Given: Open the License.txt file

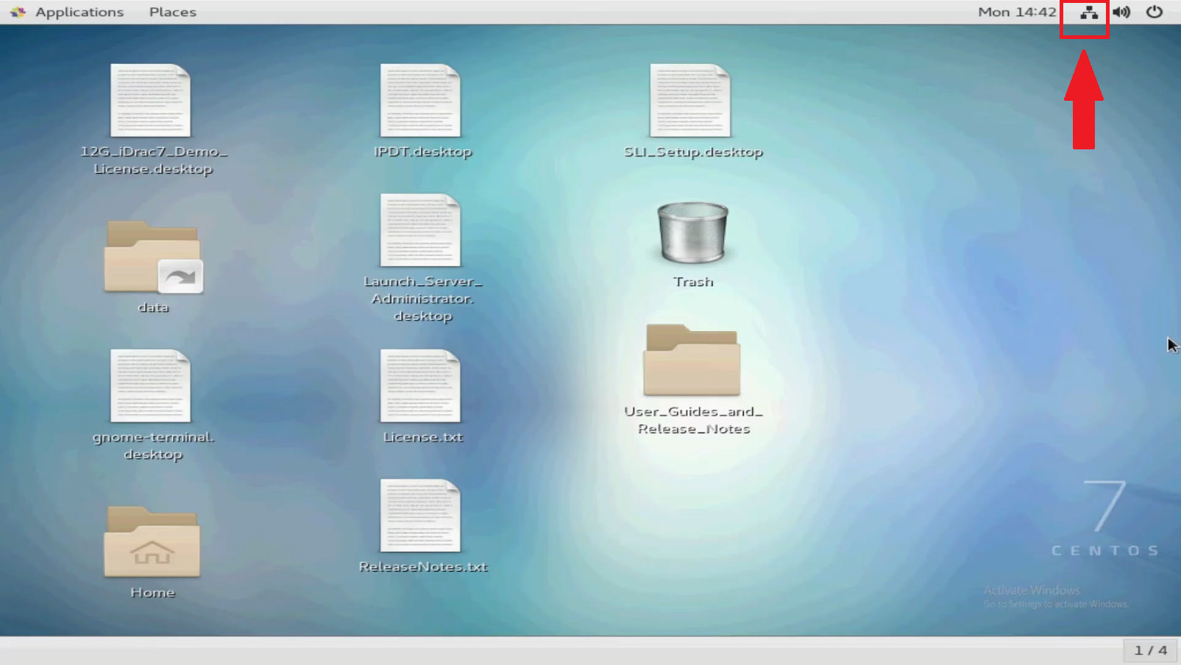Looking at the screenshot, I should (x=421, y=386).
